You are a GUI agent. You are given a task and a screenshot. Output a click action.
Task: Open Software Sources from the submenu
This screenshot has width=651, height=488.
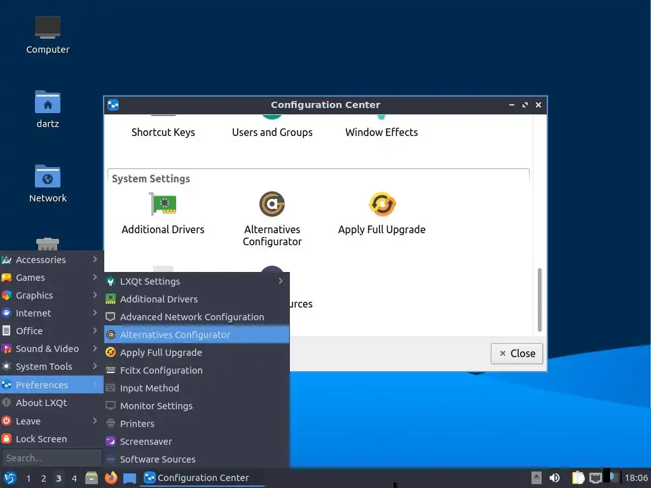pos(197,459)
